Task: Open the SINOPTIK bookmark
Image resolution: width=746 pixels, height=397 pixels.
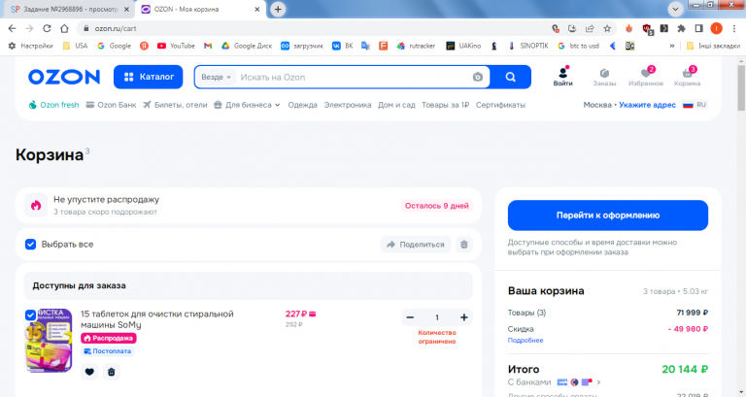Action: tap(528, 46)
